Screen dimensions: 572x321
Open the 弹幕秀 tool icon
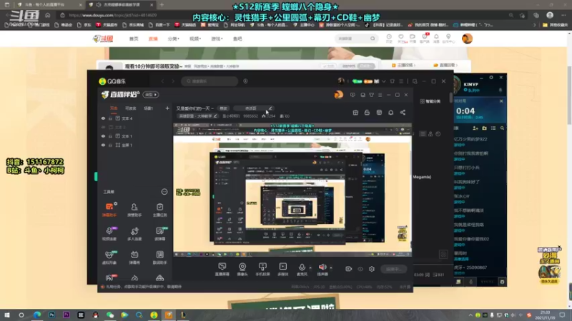pyautogui.click(x=134, y=257)
